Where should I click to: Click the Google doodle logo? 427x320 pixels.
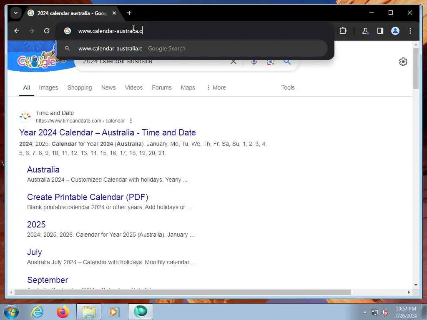37,60
